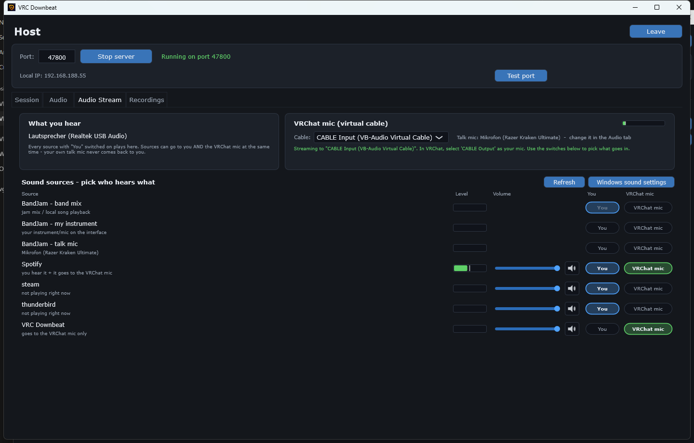Toggle VRChat mic for BandJam - talk mic
Screen dimensions: 694x443
pyautogui.click(x=648, y=248)
